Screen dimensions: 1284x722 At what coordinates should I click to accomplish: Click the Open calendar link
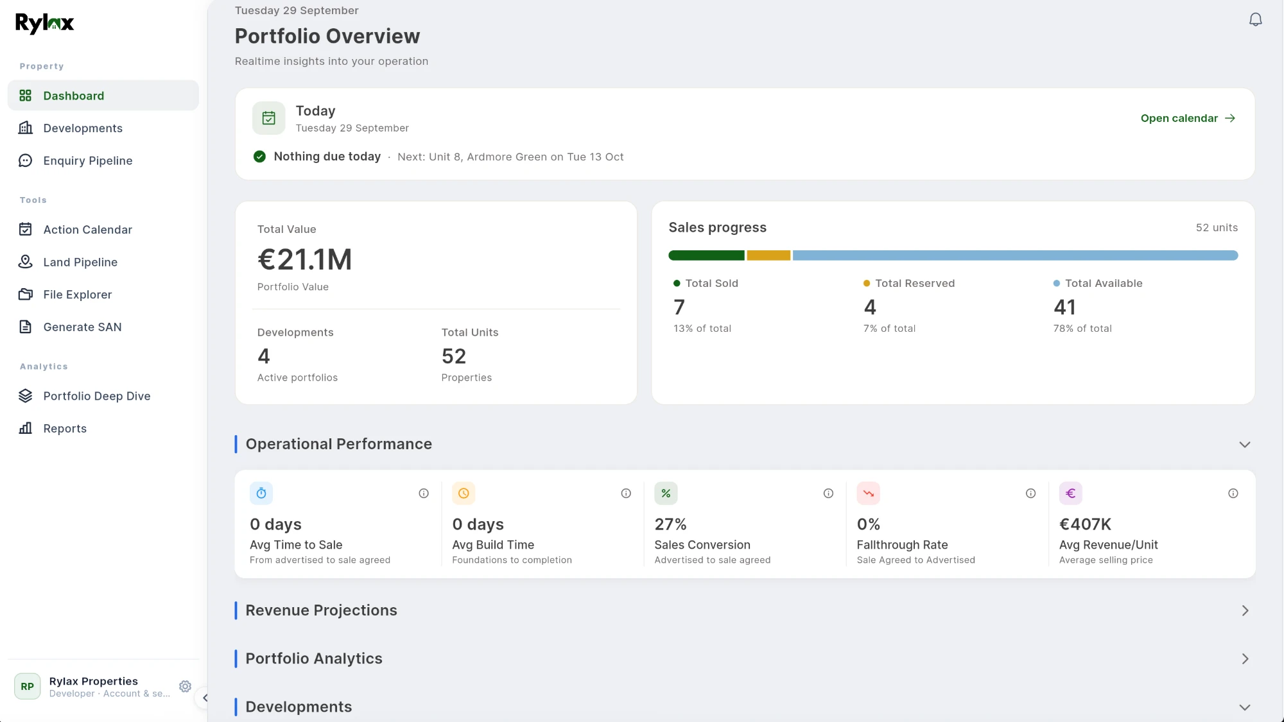(x=1188, y=118)
